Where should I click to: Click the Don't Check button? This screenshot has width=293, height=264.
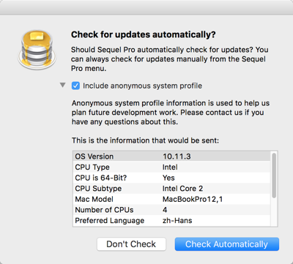(x=131, y=244)
